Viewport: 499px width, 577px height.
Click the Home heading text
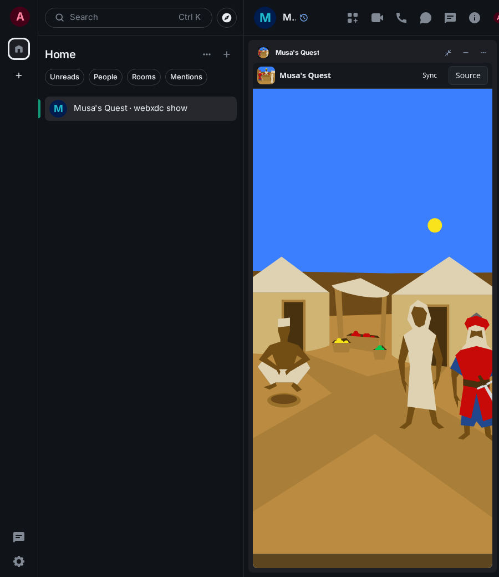pyautogui.click(x=60, y=54)
